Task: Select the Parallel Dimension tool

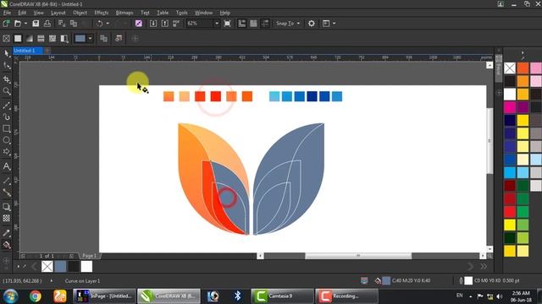Action: [x=6, y=181]
